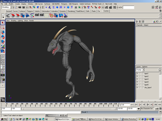Open the Output Window taskbar button

[x=112, y=119]
